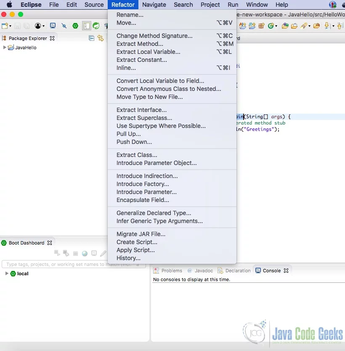Close the Package Explorer view
The image size is (345, 351).
[52, 38]
